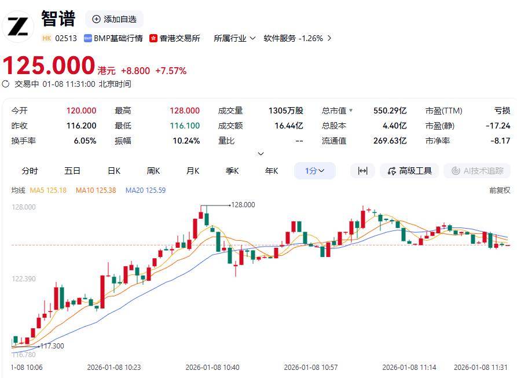
Task: Click the 添加自选 add-to-watchlist button
Action: [114, 19]
